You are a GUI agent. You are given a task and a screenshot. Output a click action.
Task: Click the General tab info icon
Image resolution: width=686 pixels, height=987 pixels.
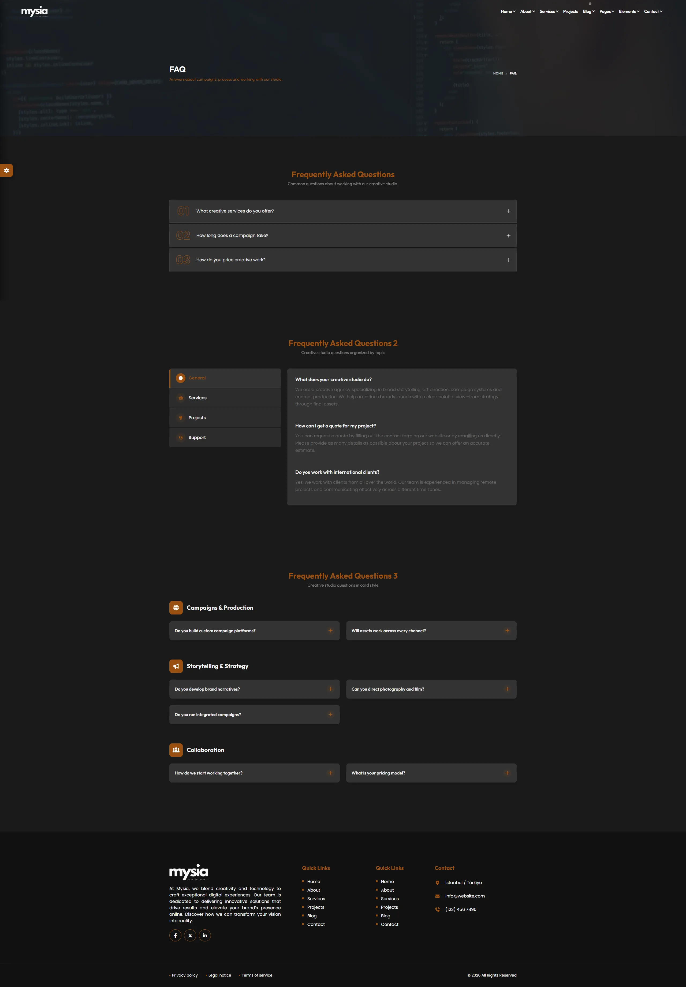(181, 378)
